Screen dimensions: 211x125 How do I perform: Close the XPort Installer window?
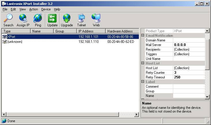207,4
